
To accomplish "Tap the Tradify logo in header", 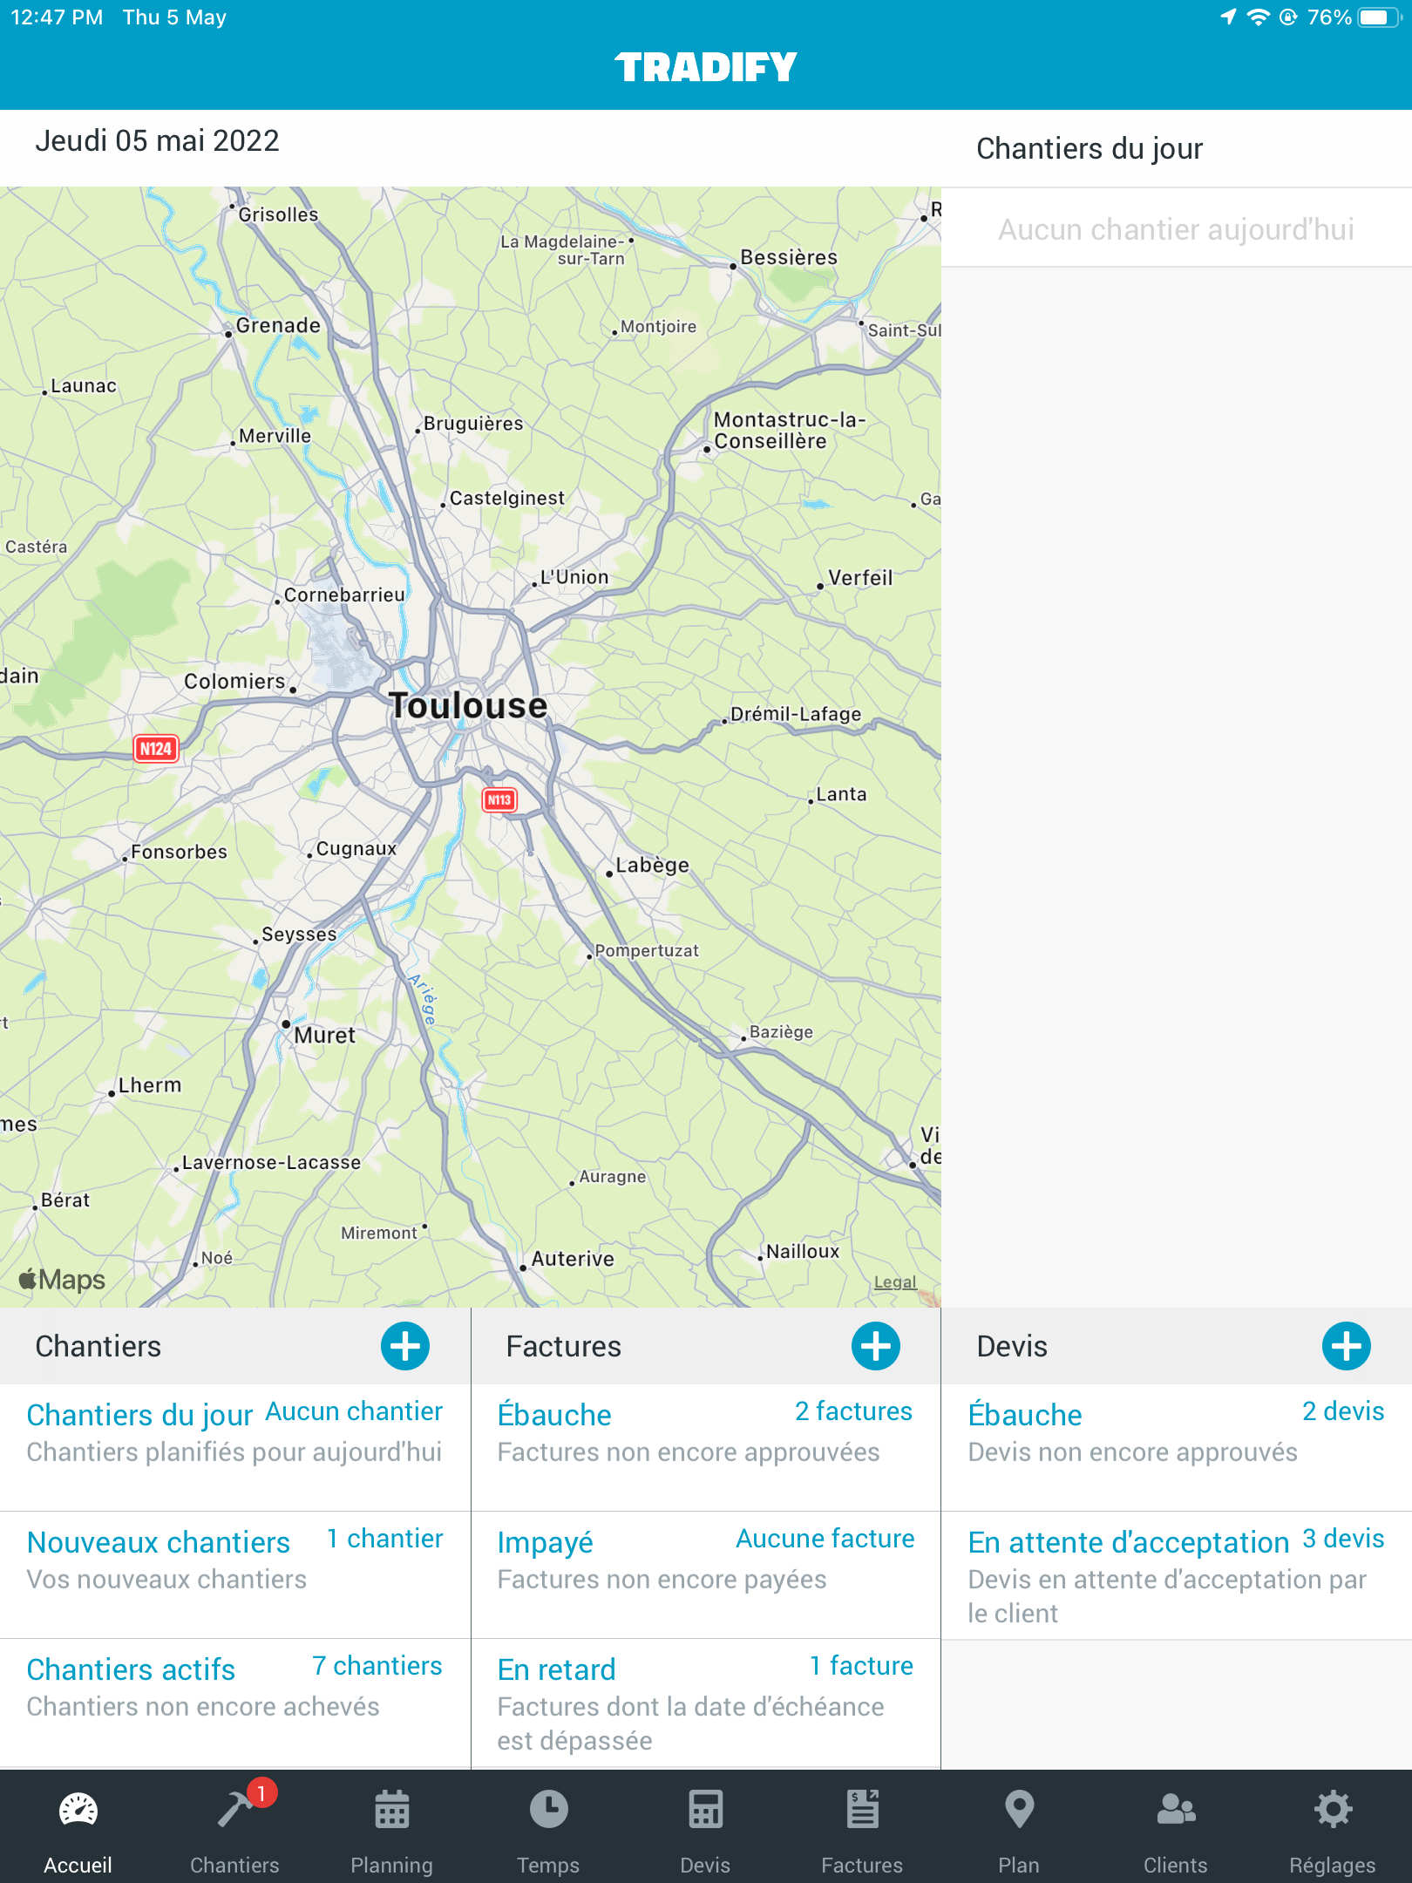I will click(x=706, y=67).
